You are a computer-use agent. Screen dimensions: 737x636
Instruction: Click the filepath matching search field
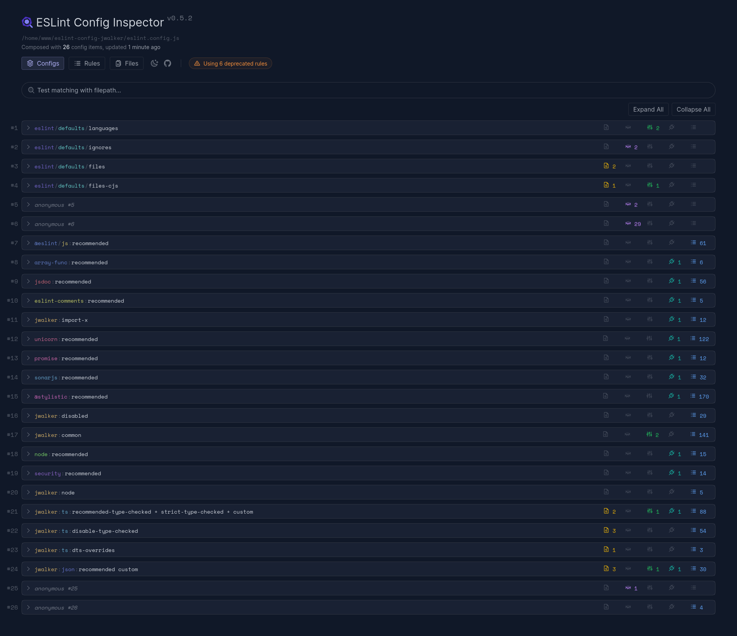(x=368, y=90)
